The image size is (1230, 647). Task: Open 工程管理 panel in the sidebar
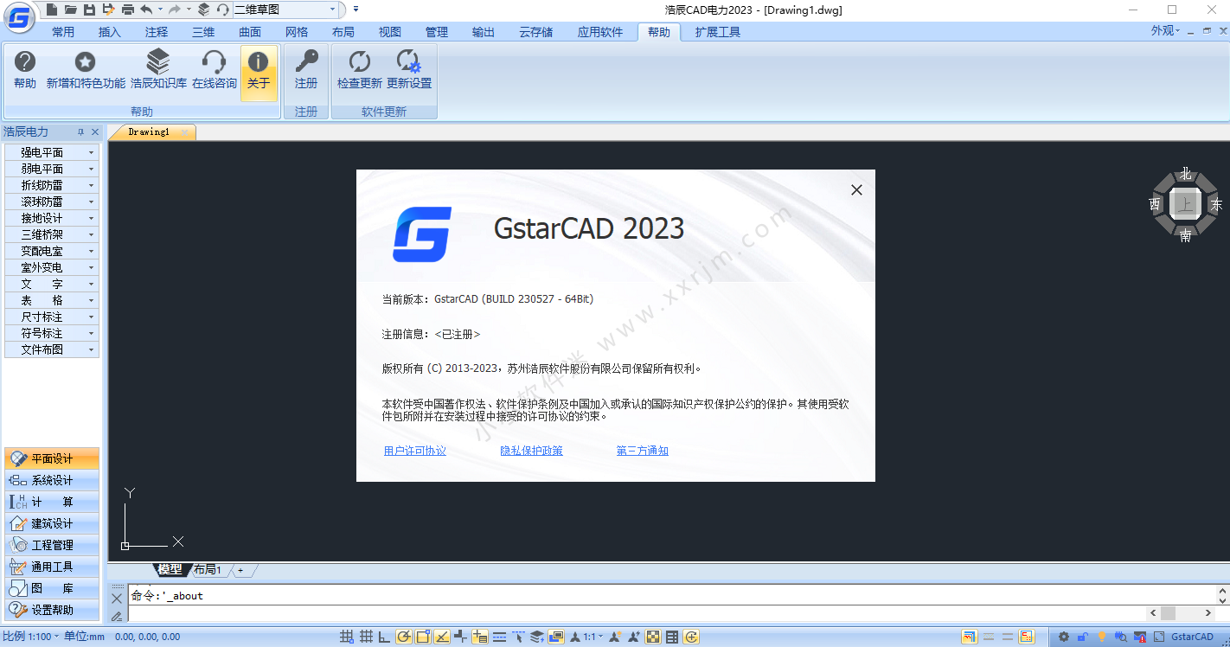click(52, 545)
